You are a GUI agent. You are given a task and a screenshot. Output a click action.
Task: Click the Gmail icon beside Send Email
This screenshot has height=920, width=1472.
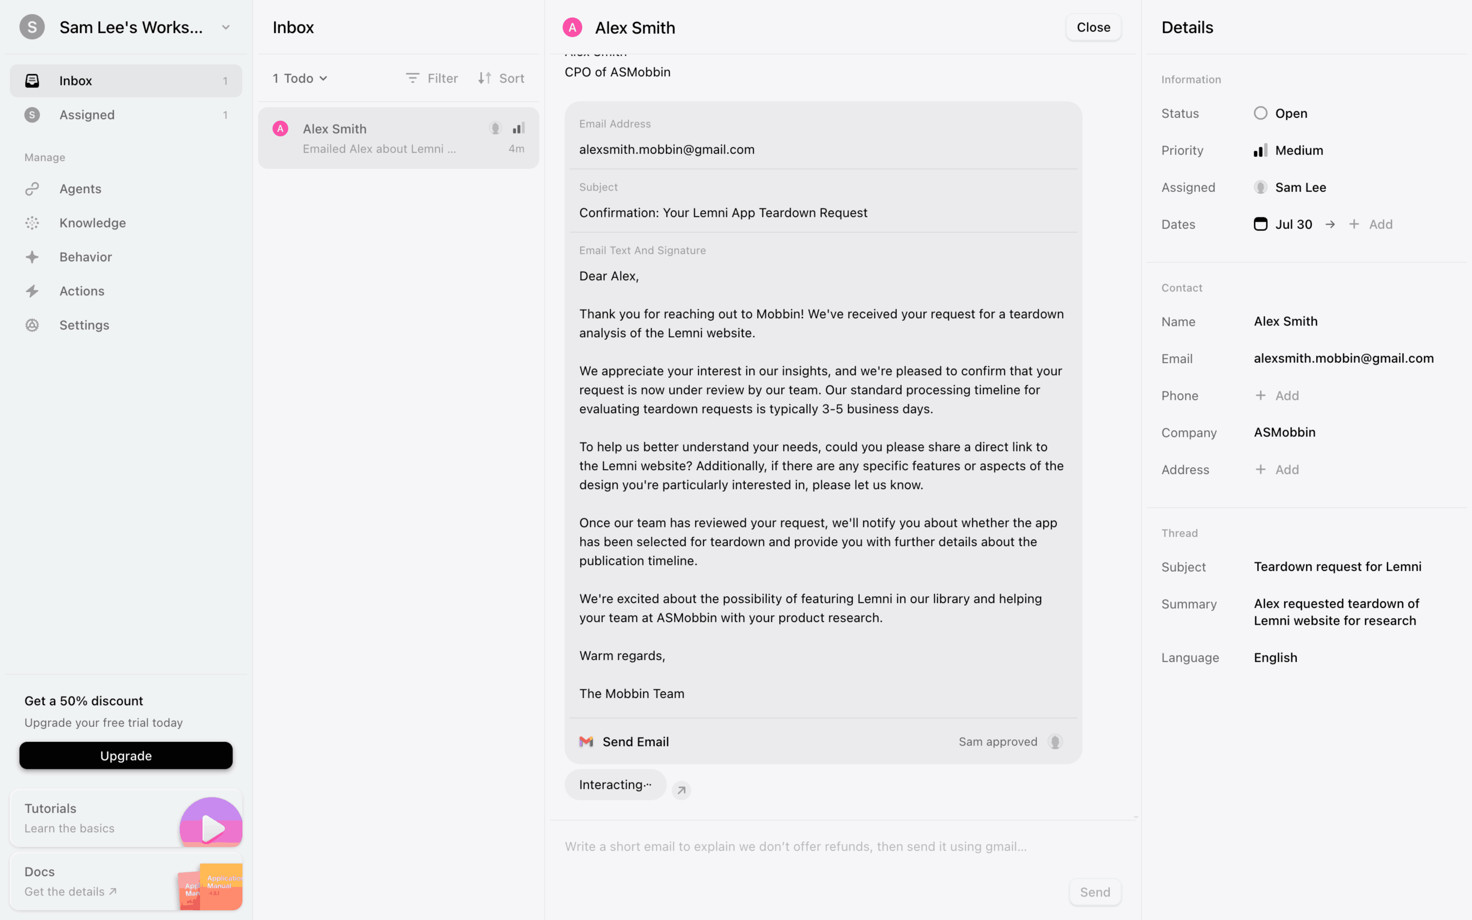[586, 741]
